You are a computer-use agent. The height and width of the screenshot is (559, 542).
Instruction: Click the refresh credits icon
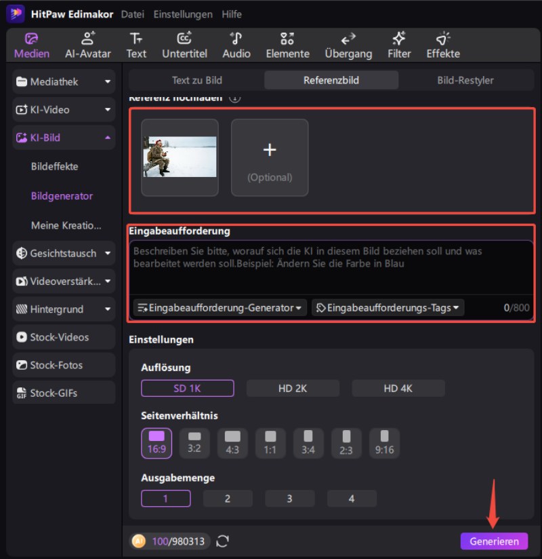222,541
